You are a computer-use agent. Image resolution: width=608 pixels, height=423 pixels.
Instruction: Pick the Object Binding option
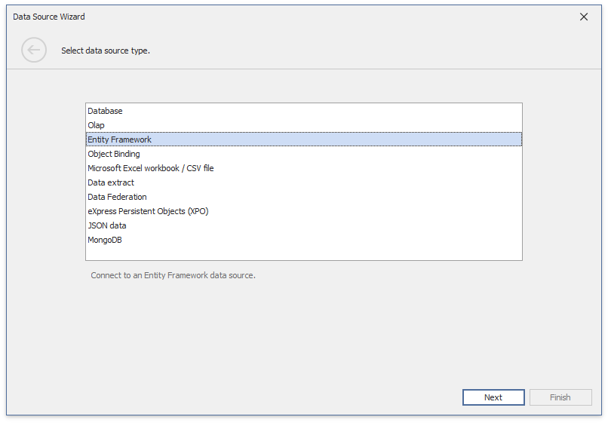click(x=303, y=154)
